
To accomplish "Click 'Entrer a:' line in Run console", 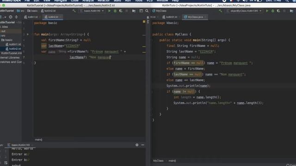I will [20, 154].
